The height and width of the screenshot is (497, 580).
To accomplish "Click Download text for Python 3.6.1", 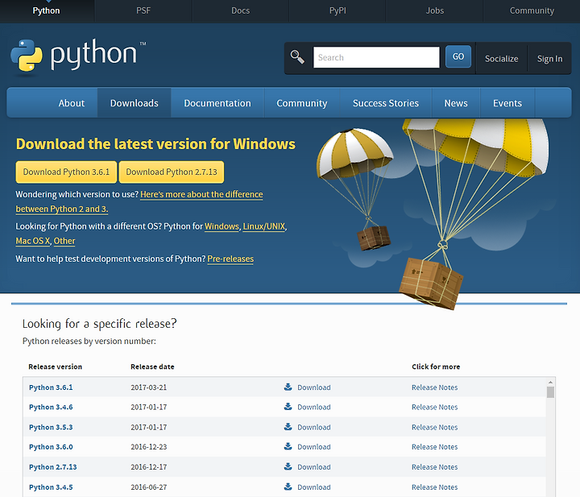I will (314, 387).
